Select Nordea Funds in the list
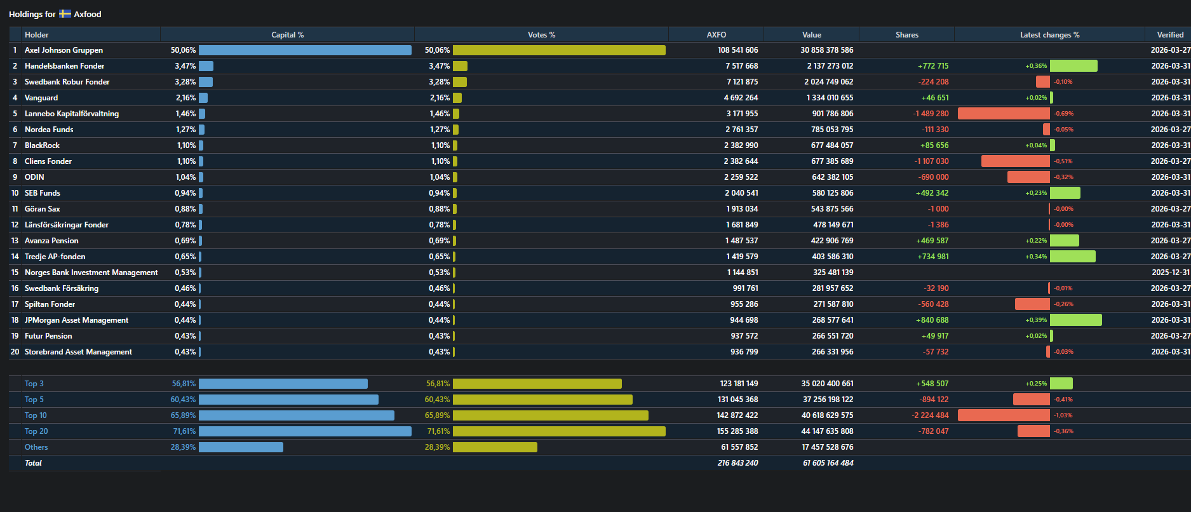This screenshot has width=1191, height=512. tap(49, 130)
